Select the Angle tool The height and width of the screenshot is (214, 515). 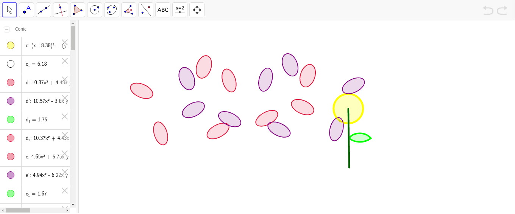point(129,10)
